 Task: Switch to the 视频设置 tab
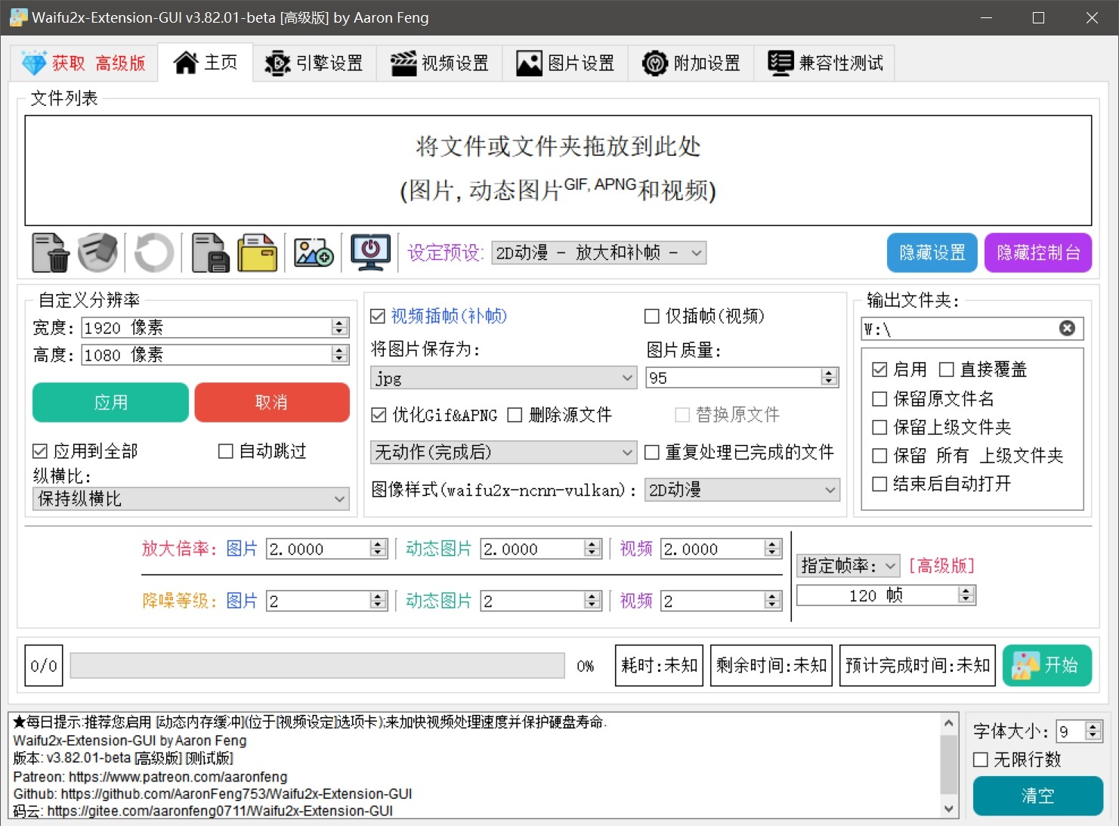(x=440, y=63)
